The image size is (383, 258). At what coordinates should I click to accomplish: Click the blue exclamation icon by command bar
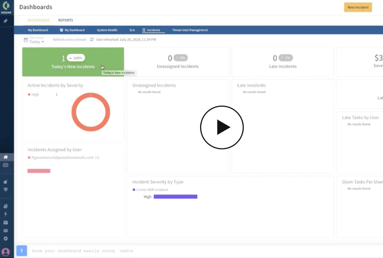pyautogui.click(x=21, y=250)
